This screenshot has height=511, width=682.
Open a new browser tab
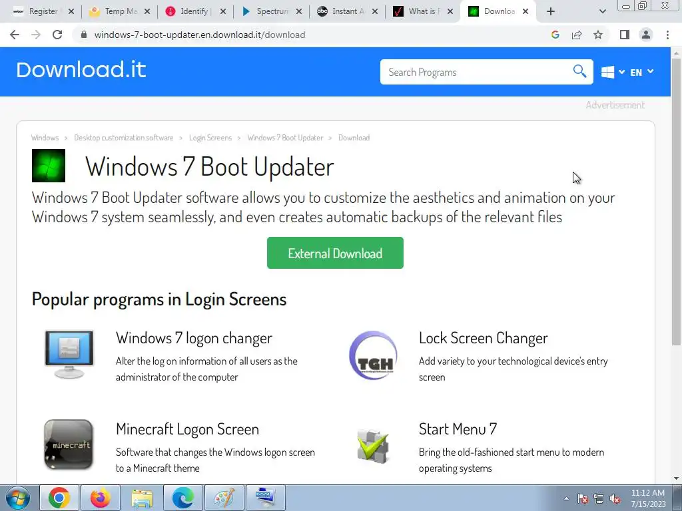click(551, 11)
